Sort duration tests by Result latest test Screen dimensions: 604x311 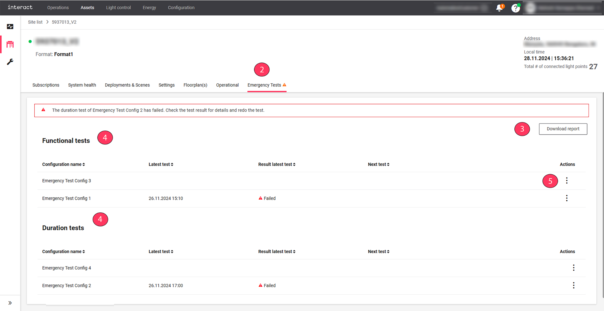pyautogui.click(x=277, y=251)
